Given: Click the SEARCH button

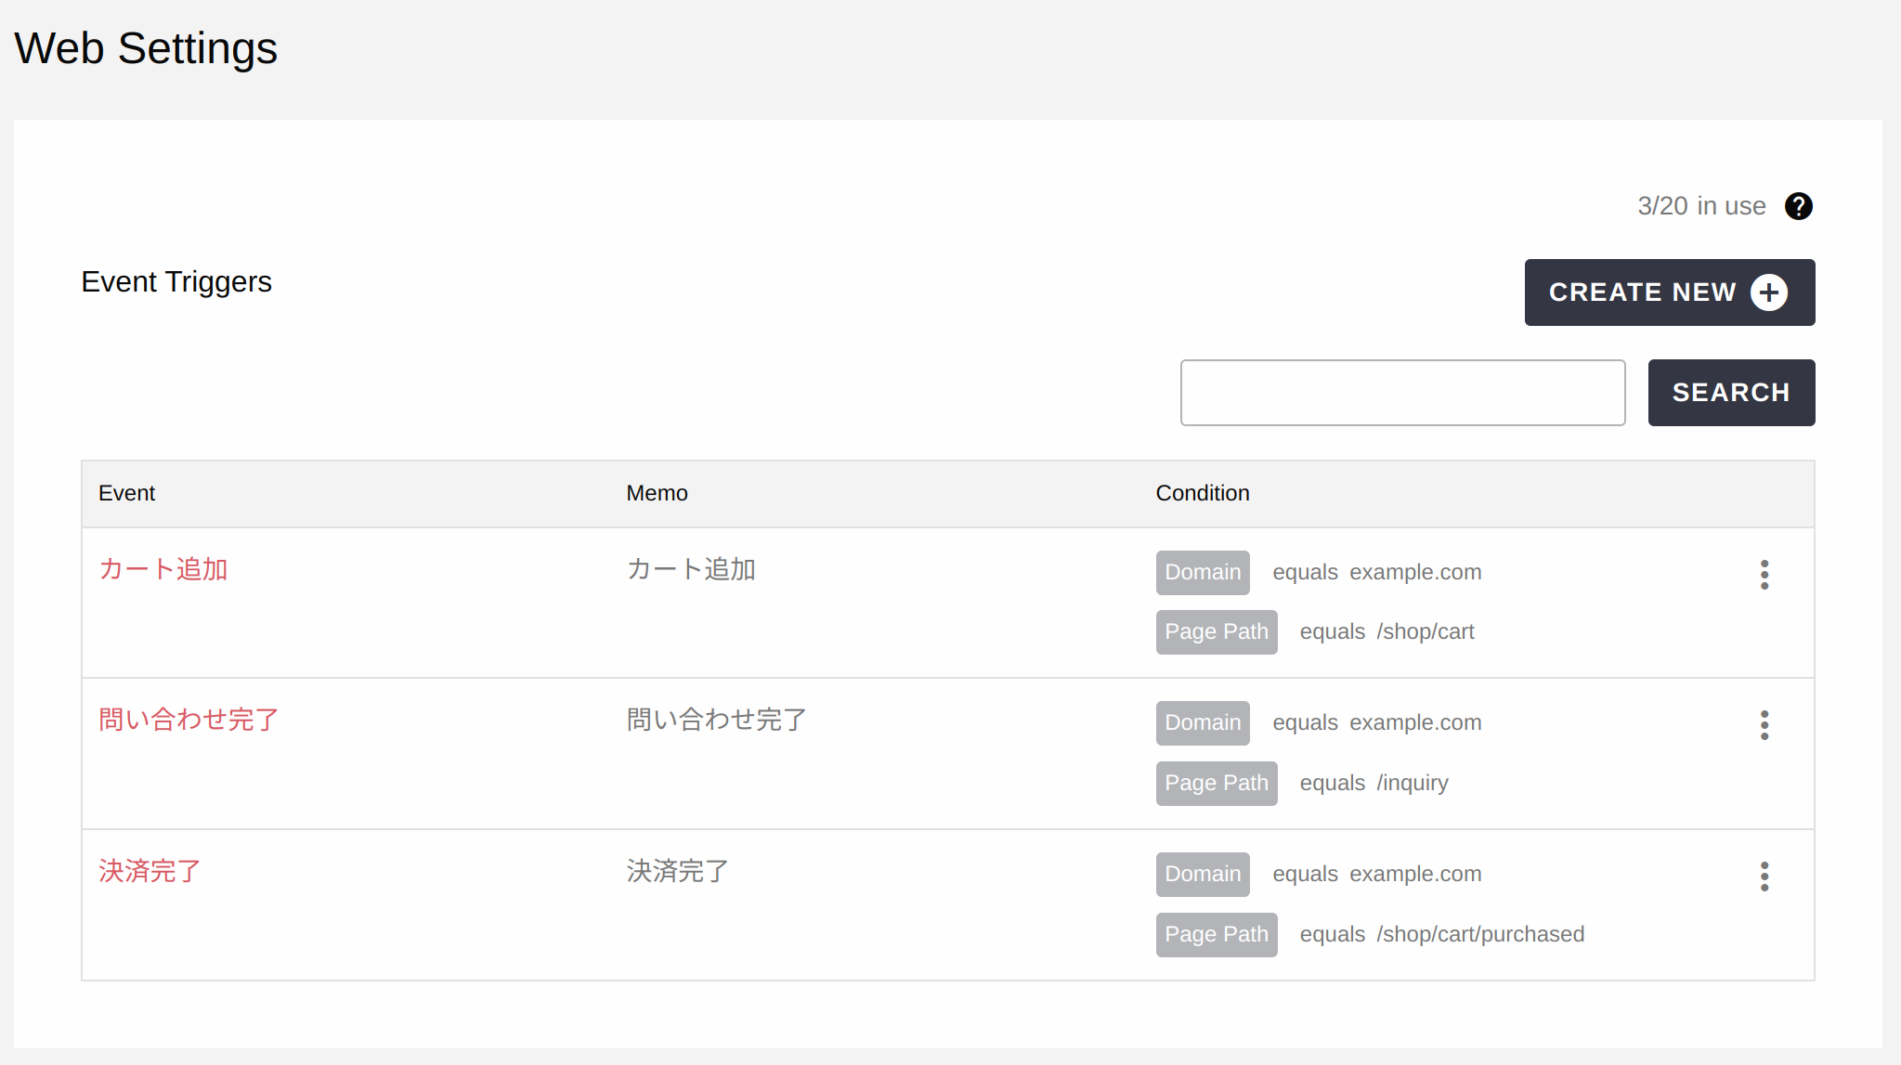Looking at the screenshot, I should [x=1731, y=392].
